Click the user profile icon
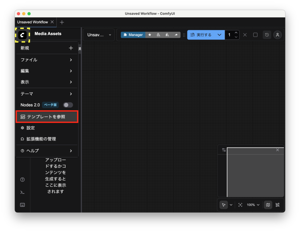This screenshot has width=300, height=232. click(x=277, y=35)
